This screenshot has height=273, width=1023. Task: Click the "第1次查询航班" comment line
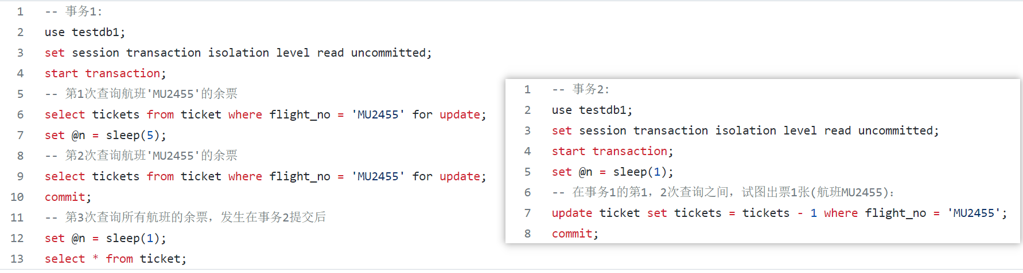pos(141,94)
